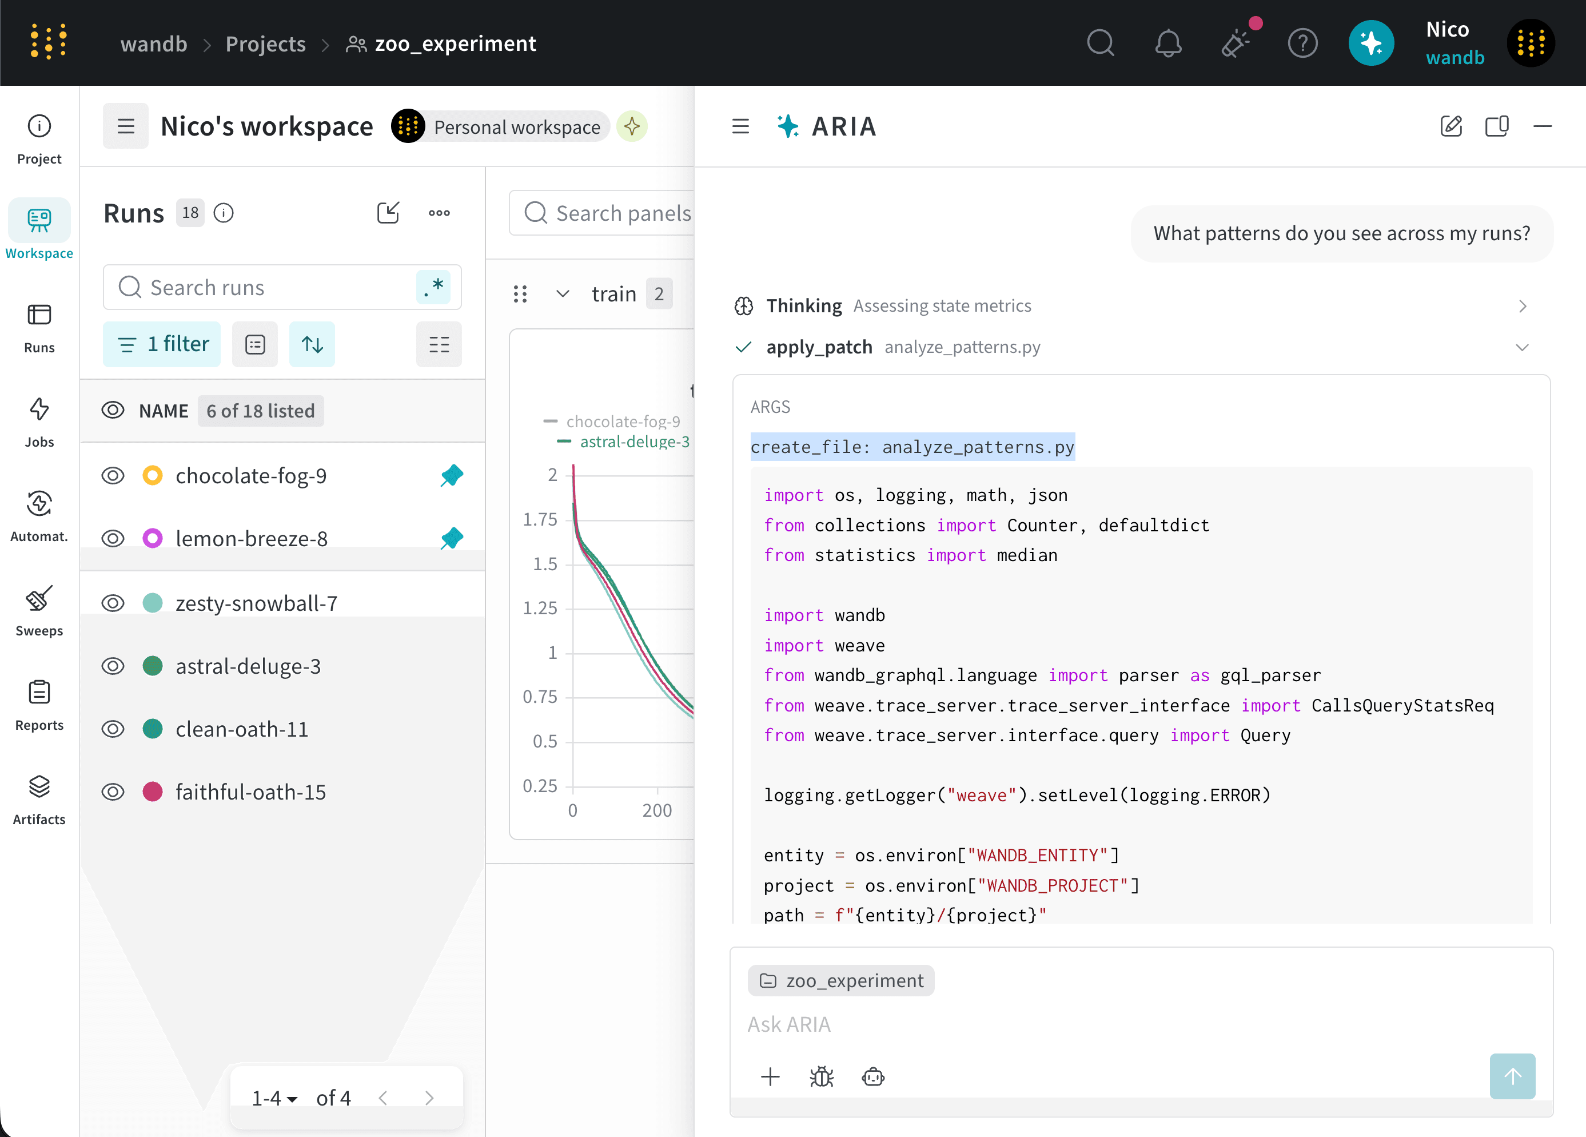
Task: Open the ARIA conversation list menu
Action: tap(740, 126)
